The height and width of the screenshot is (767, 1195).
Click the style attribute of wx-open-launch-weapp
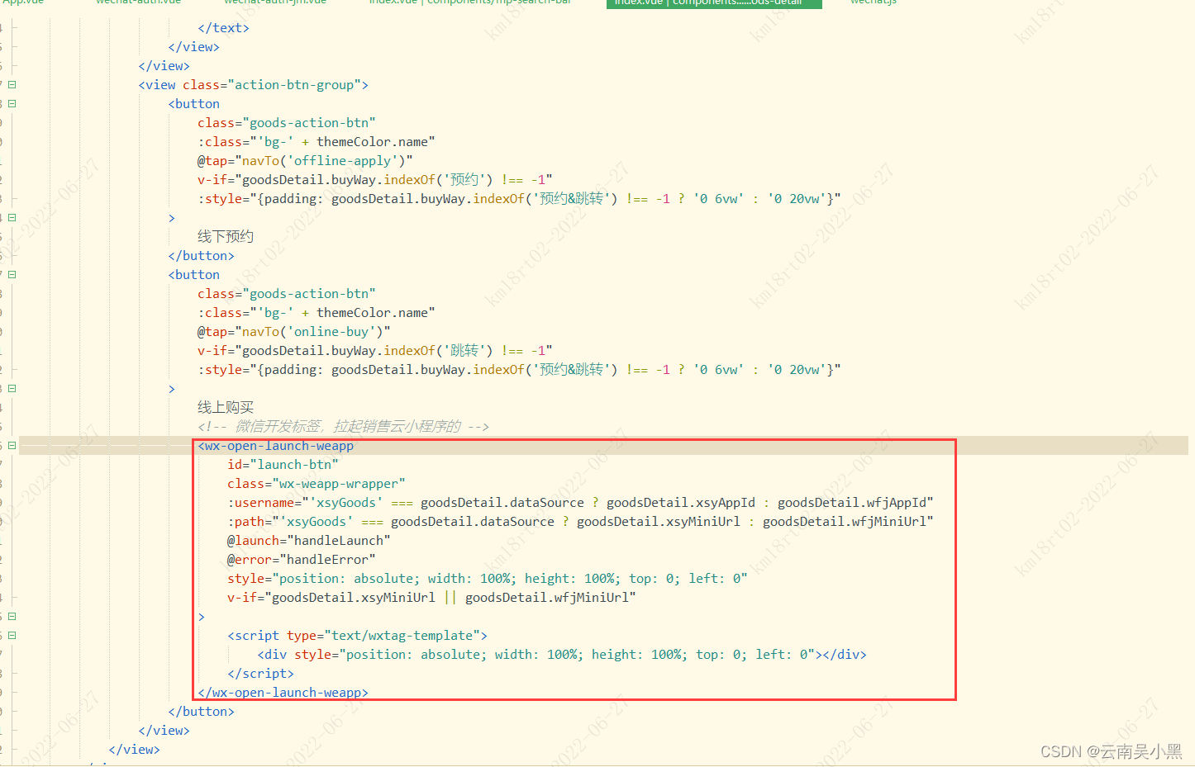click(x=488, y=578)
